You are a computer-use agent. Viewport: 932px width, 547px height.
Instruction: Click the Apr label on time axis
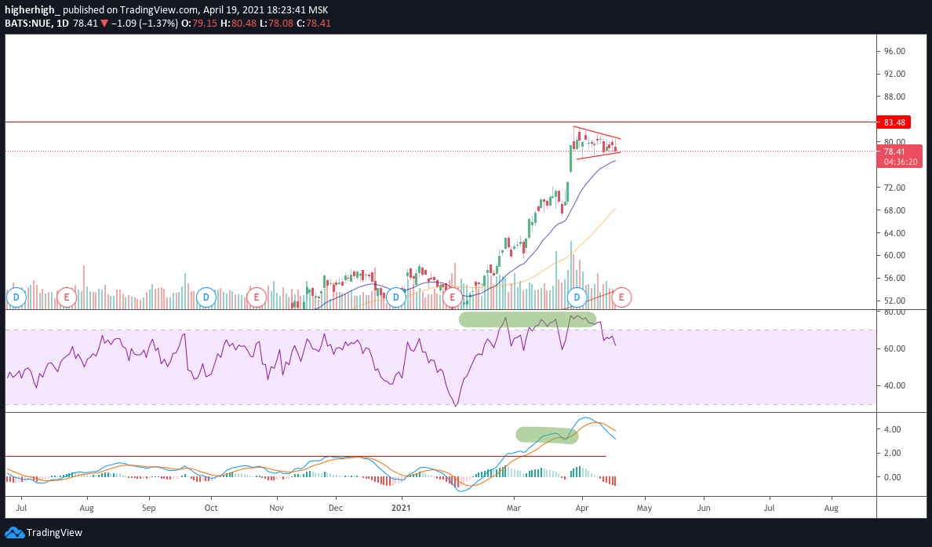[x=582, y=509]
